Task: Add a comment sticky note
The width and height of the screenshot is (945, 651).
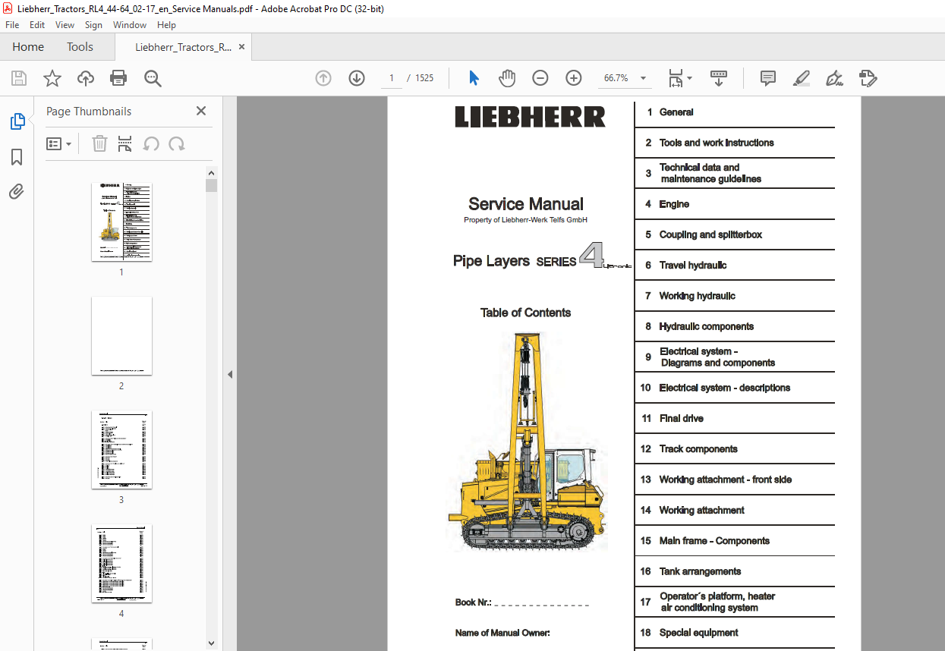Action: (x=768, y=78)
